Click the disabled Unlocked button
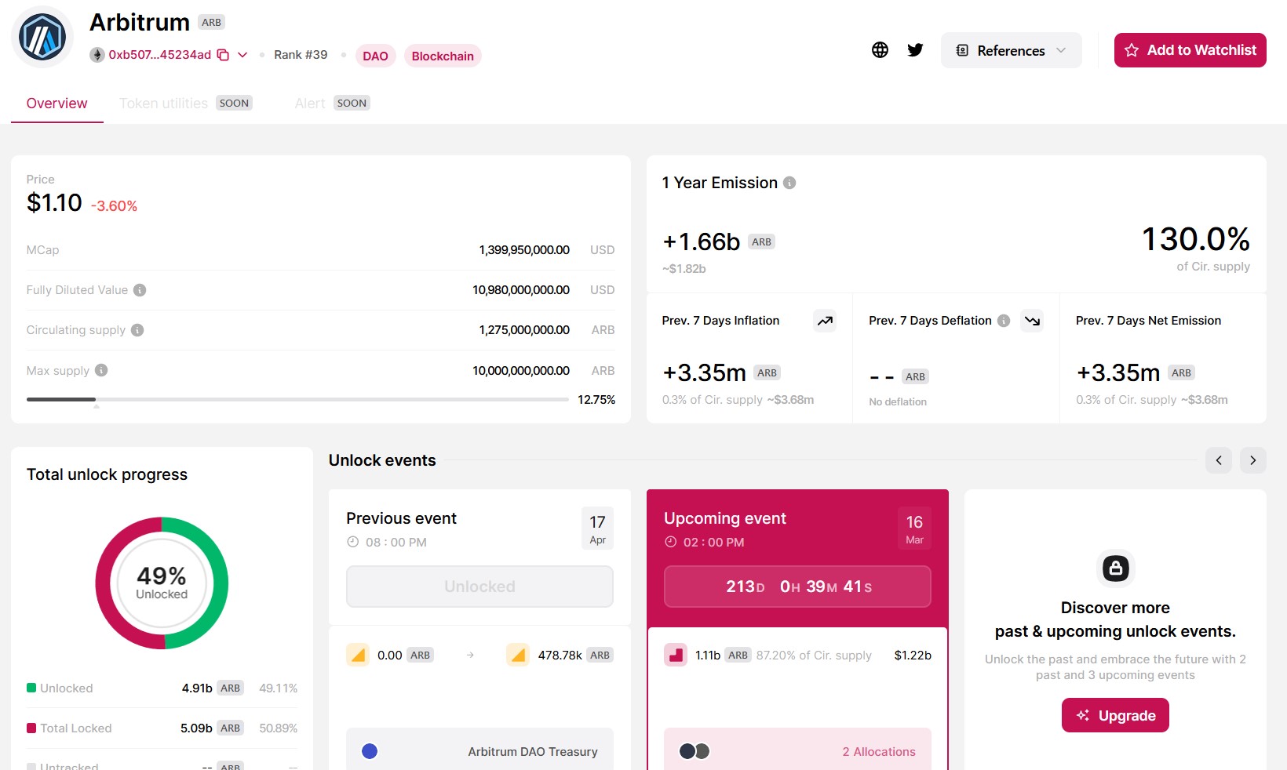1287x770 pixels. point(479,587)
